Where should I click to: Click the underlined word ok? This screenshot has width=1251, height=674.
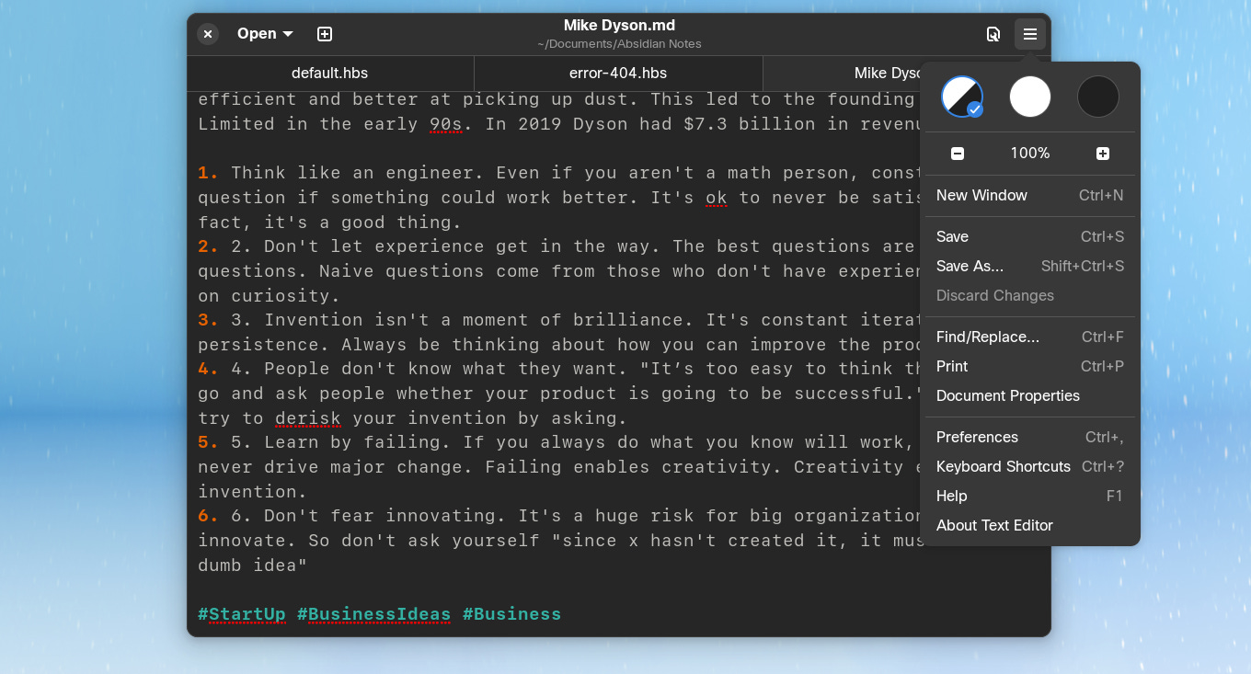click(717, 198)
